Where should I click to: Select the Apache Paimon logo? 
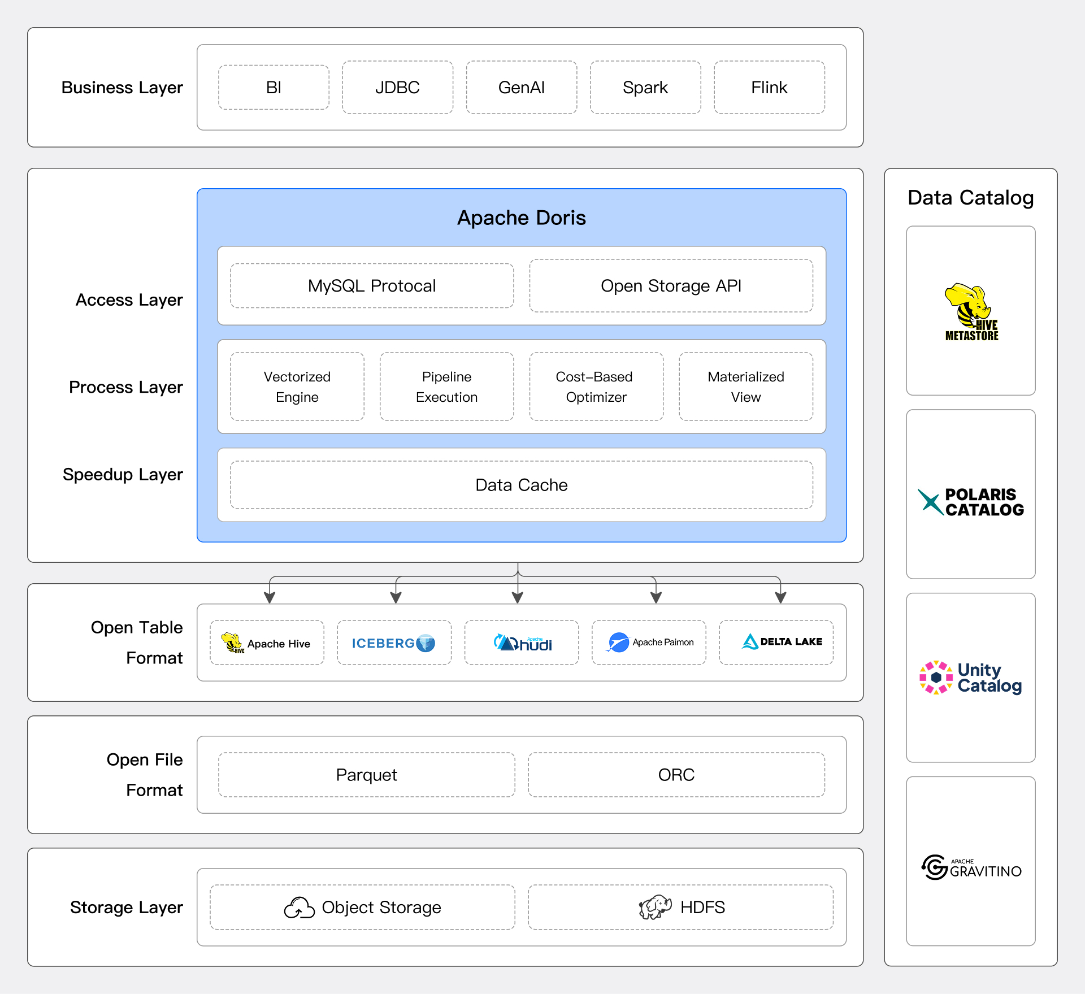point(649,643)
